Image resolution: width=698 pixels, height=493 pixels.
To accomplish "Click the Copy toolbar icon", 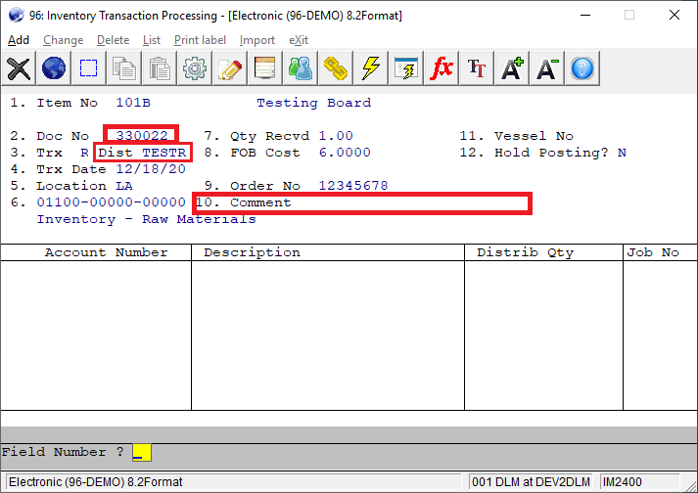I will [x=123, y=68].
